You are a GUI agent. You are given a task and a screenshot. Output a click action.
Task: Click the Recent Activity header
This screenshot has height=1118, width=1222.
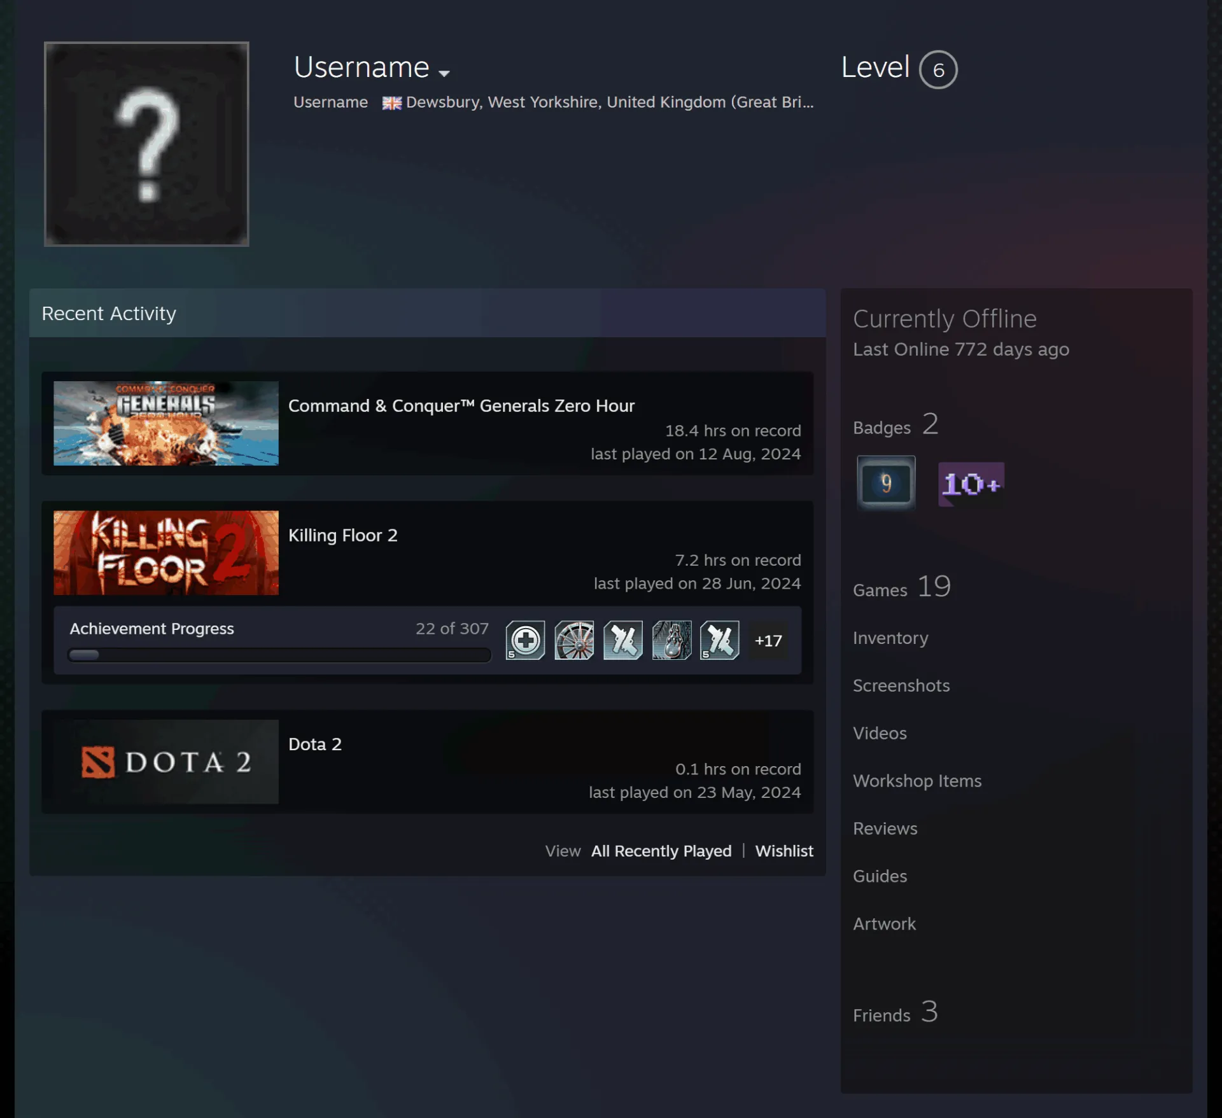(x=109, y=314)
